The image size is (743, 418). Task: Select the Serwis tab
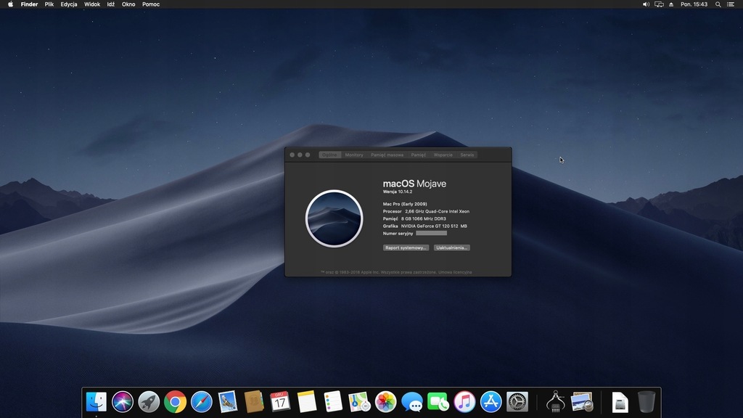pos(468,155)
